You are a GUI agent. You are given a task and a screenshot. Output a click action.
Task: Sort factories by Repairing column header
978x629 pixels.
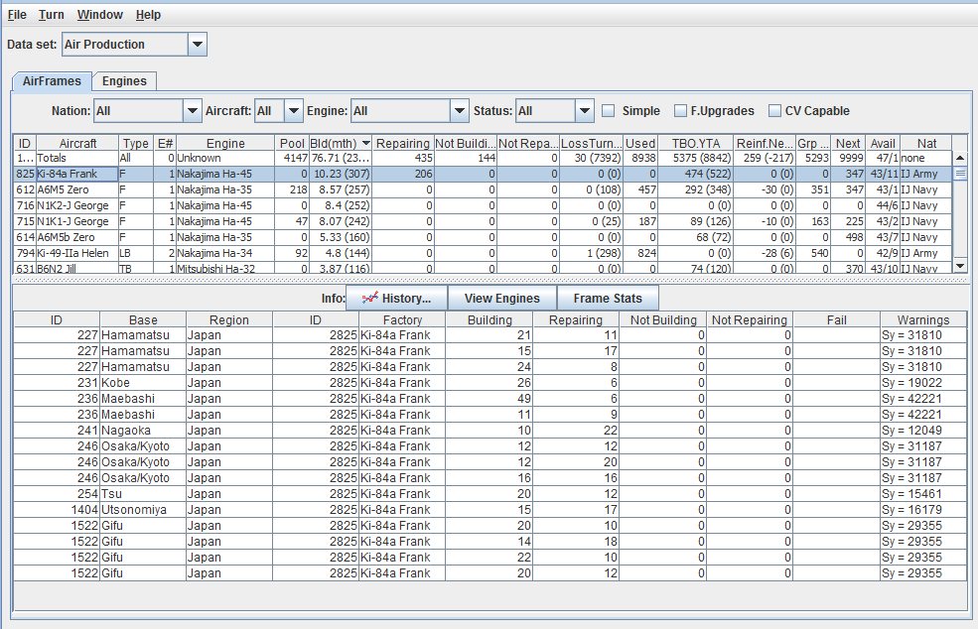[576, 319]
